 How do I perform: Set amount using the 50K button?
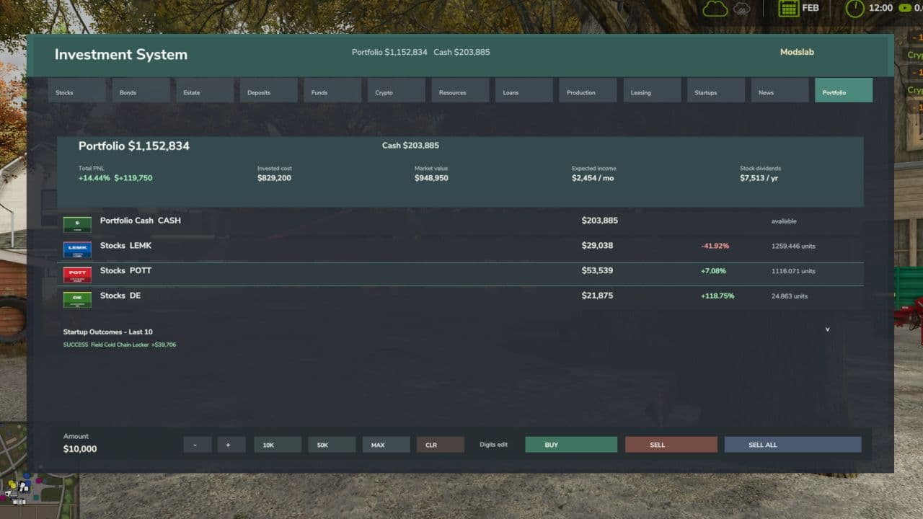click(332, 445)
